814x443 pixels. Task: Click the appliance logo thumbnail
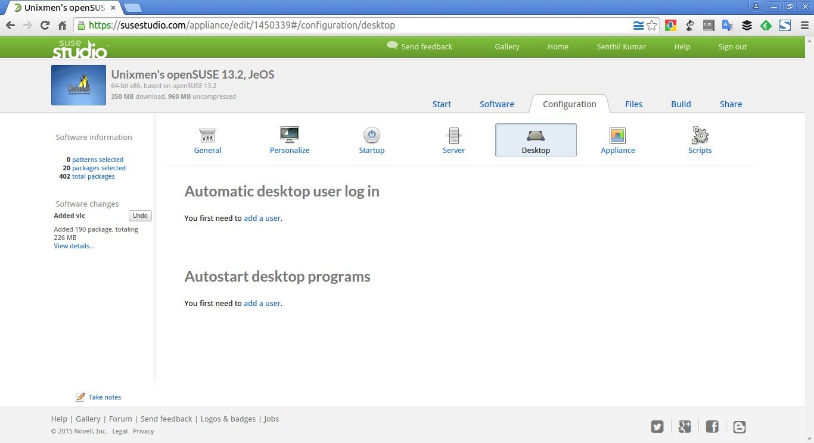tap(79, 85)
